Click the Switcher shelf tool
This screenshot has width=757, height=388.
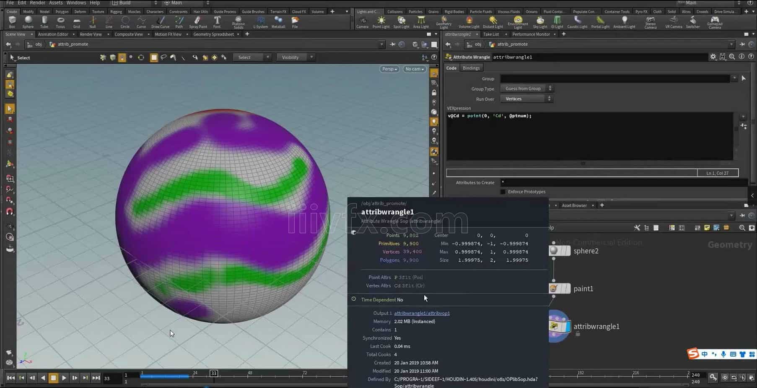point(692,22)
